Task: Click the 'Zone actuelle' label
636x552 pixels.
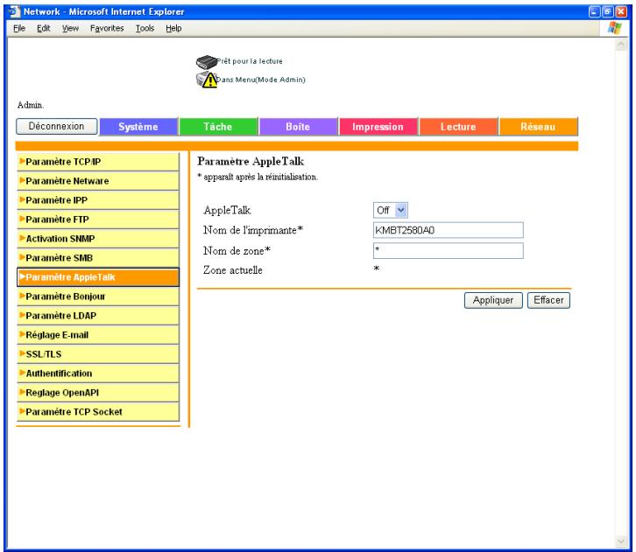Action: pos(233,270)
